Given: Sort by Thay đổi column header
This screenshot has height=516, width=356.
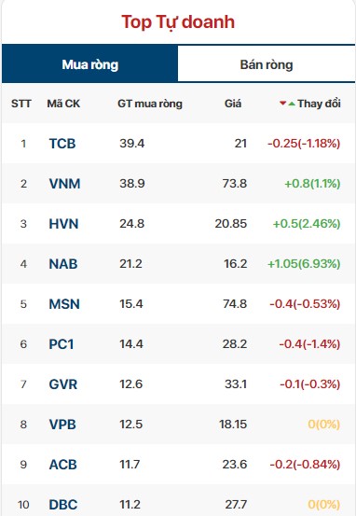Looking at the screenshot, I should (319, 104).
